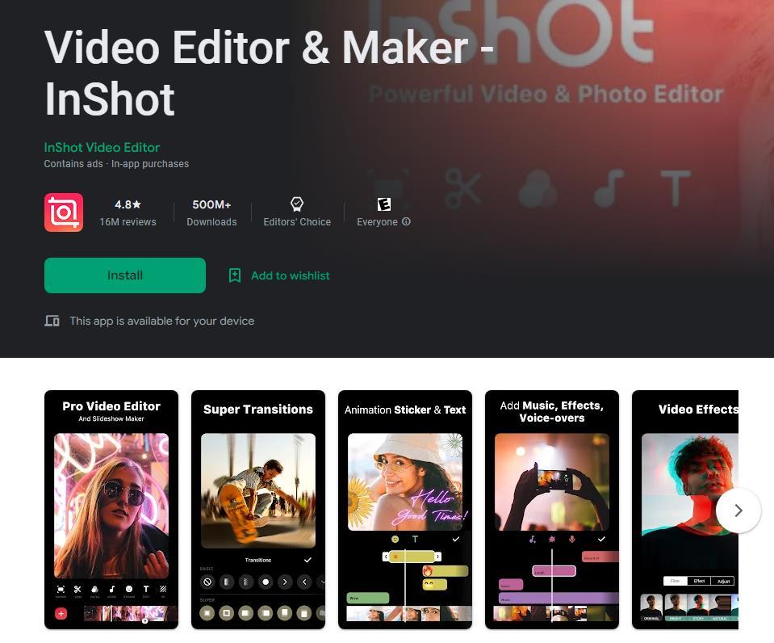774x643 pixels.
Task: Click the InShot app logo icon
Action: pyautogui.click(x=64, y=212)
